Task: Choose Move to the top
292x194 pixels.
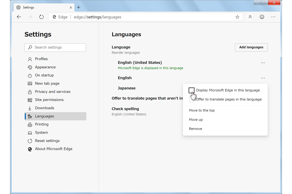Action: pyautogui.click(x=202, y=110)
